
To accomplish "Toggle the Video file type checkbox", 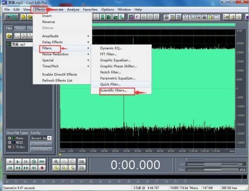I will pyautogui.click(x=9, y=147).
